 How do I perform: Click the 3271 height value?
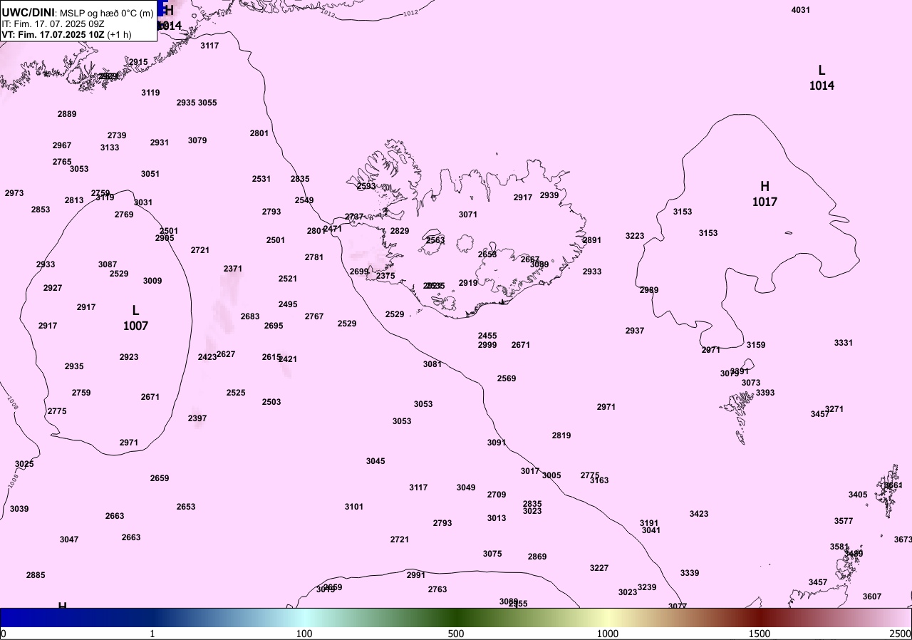click(x=834, y=409)
